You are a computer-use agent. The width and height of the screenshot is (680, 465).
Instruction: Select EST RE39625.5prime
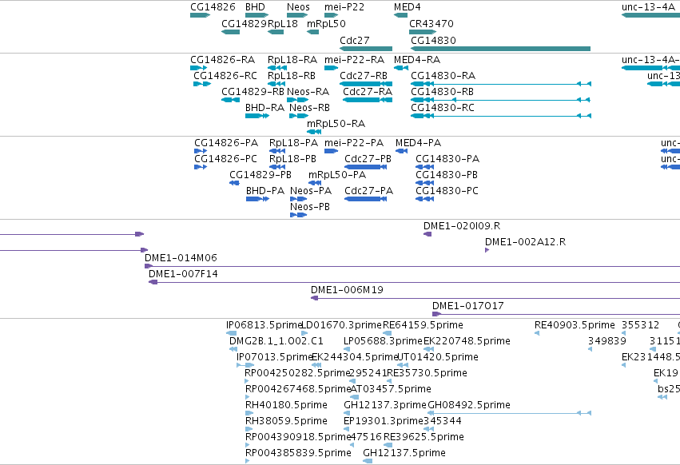pyautogui.click(x=388, y=446)
